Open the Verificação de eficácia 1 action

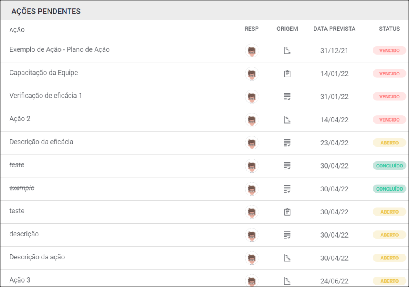pyautogui.click(x=46, y=96)
